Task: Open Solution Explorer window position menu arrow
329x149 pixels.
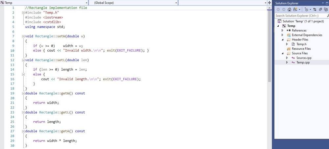Action: pyautogui.click(x=323, y=3)
